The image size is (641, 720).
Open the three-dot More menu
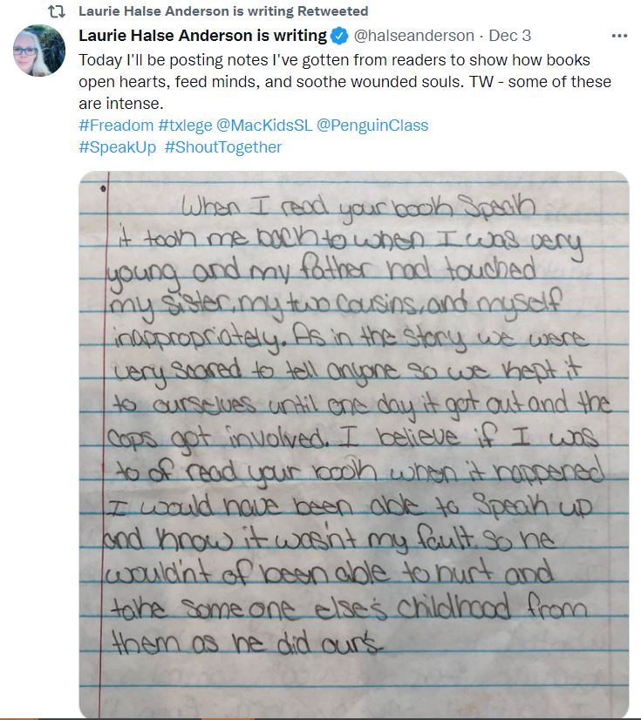click(619, 37)
